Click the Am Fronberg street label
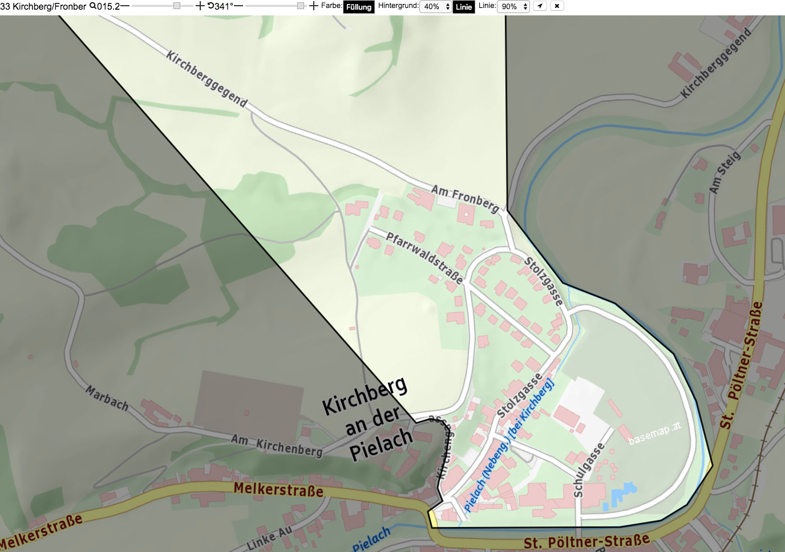This screenshot has width=785, height=552. 465,198
